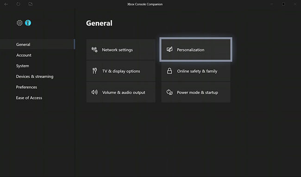The height and width of the screenshot is (177, 301).
Task: Click the Volume speaker icon
Action: click(94, 92)
